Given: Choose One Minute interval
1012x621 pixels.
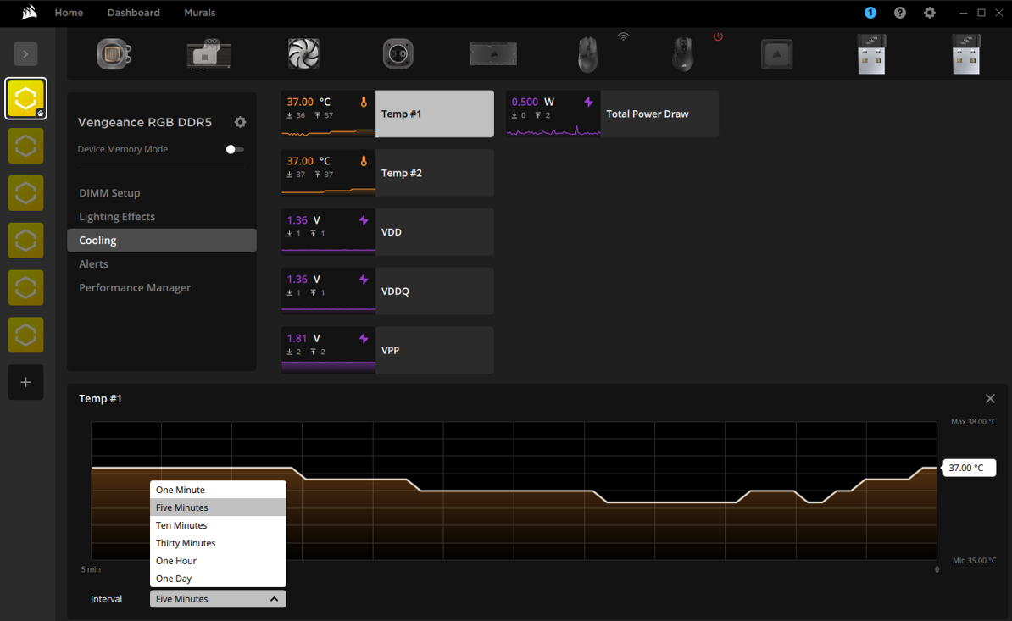Looking at the screenshot, I should (x=218, y=490).
